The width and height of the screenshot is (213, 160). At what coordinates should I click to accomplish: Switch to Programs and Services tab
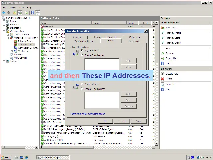(105, 37)
